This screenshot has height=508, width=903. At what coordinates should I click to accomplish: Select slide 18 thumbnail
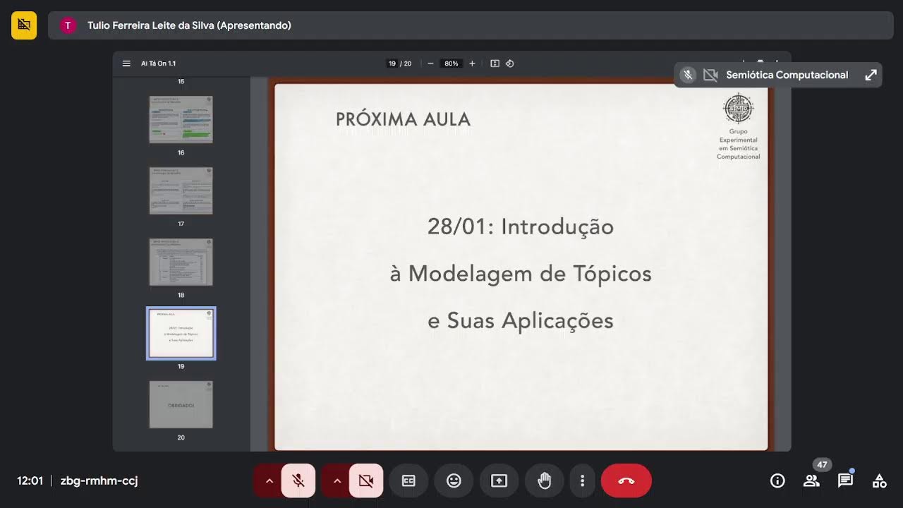point(181,262)
